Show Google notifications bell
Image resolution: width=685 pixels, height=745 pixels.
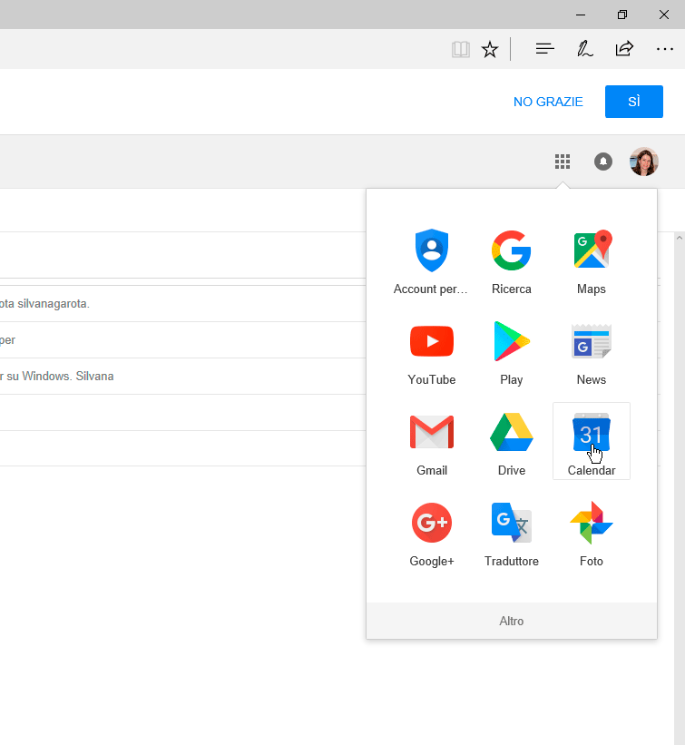click(603, 162)
